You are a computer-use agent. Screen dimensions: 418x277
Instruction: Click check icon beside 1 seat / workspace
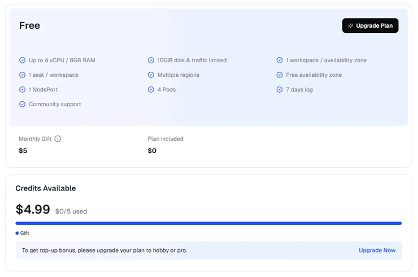tap(22, 75)
